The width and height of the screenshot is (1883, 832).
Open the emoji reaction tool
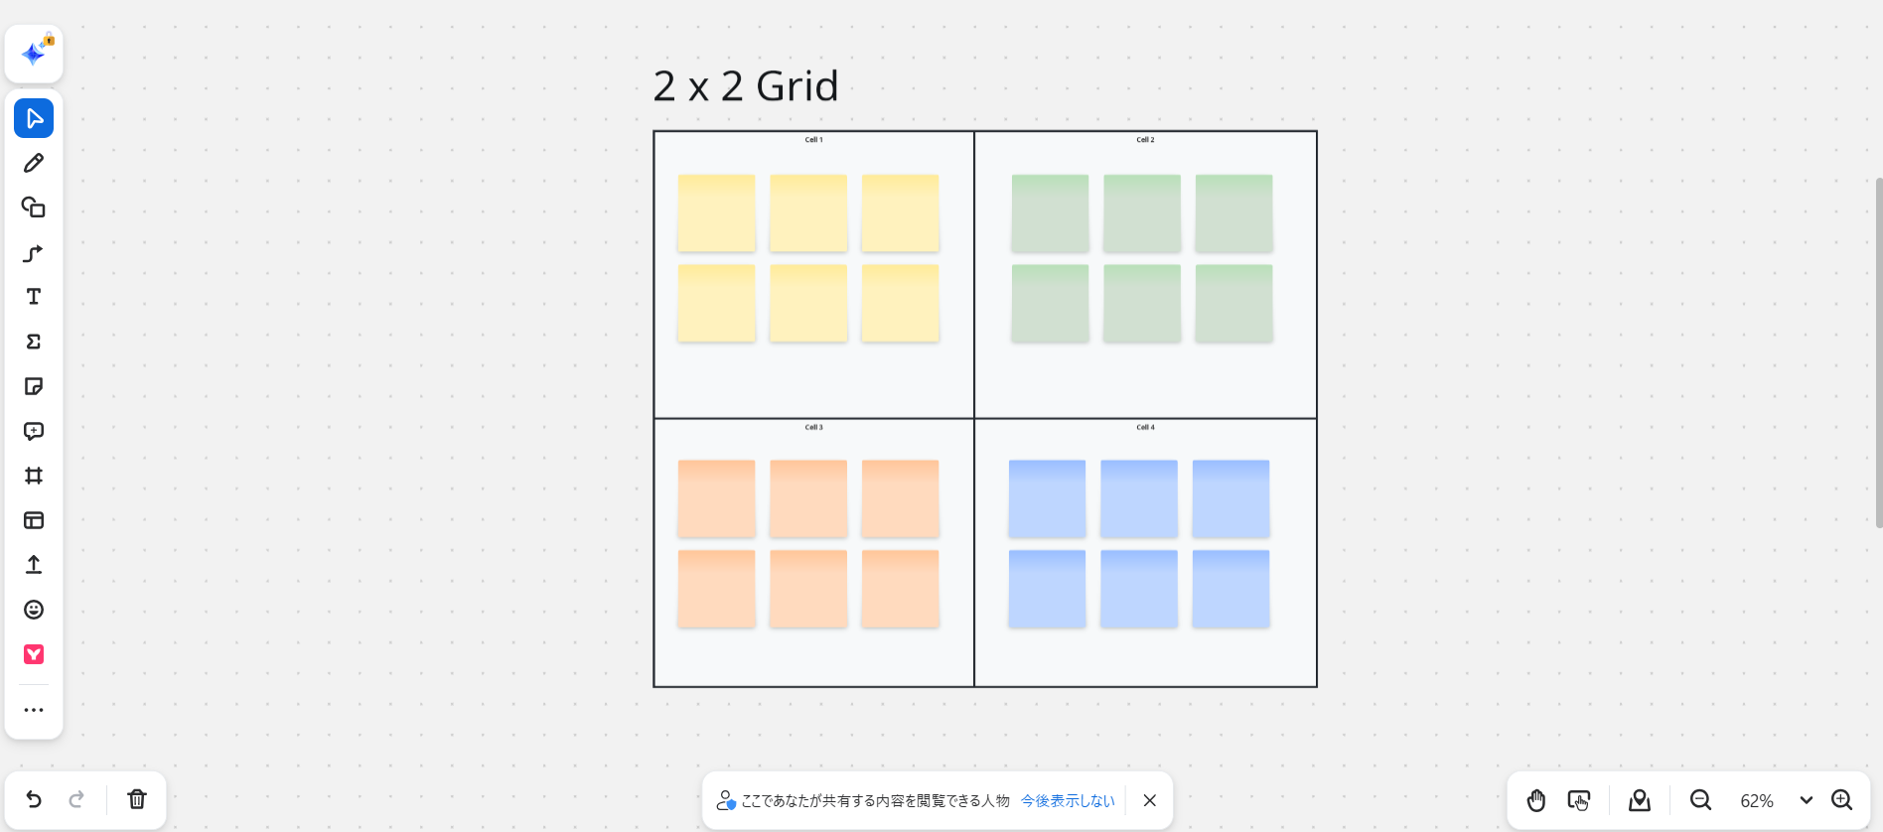tap(34, 609)
